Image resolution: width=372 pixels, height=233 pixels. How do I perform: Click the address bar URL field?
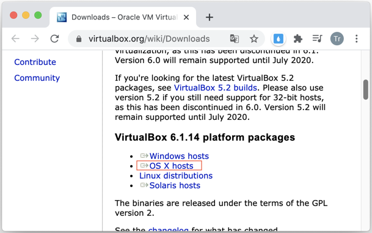(x=149, y=39)
